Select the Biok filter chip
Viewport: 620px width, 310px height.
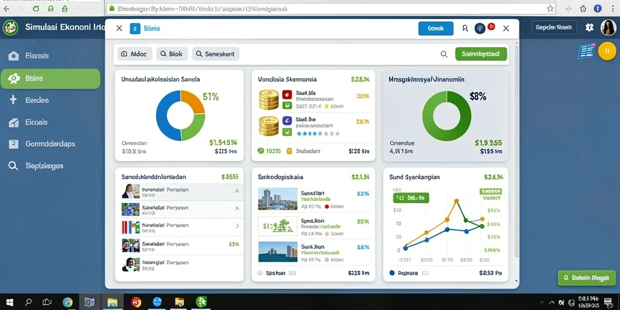(172, 54)
